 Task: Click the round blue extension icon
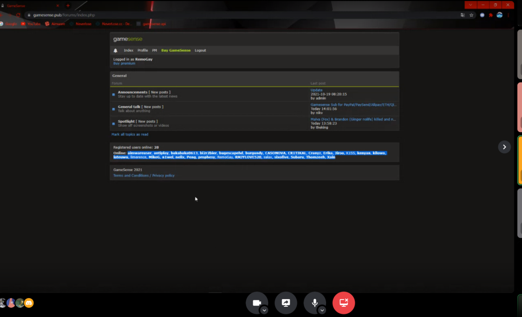(482, 15)
